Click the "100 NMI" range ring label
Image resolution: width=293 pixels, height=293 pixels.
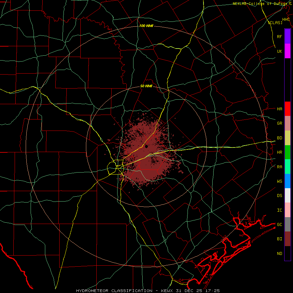[x=146, y=26]
